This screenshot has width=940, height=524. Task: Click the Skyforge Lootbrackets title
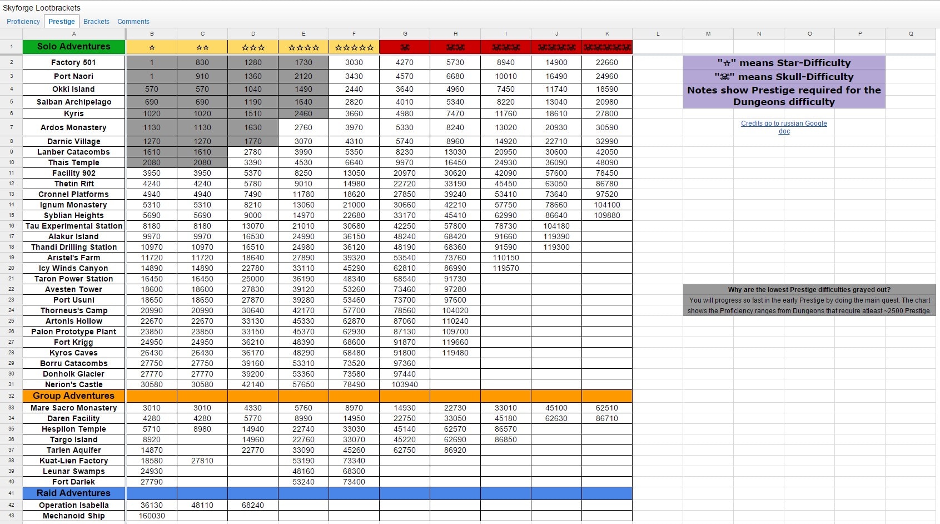(x=42, y=8)
